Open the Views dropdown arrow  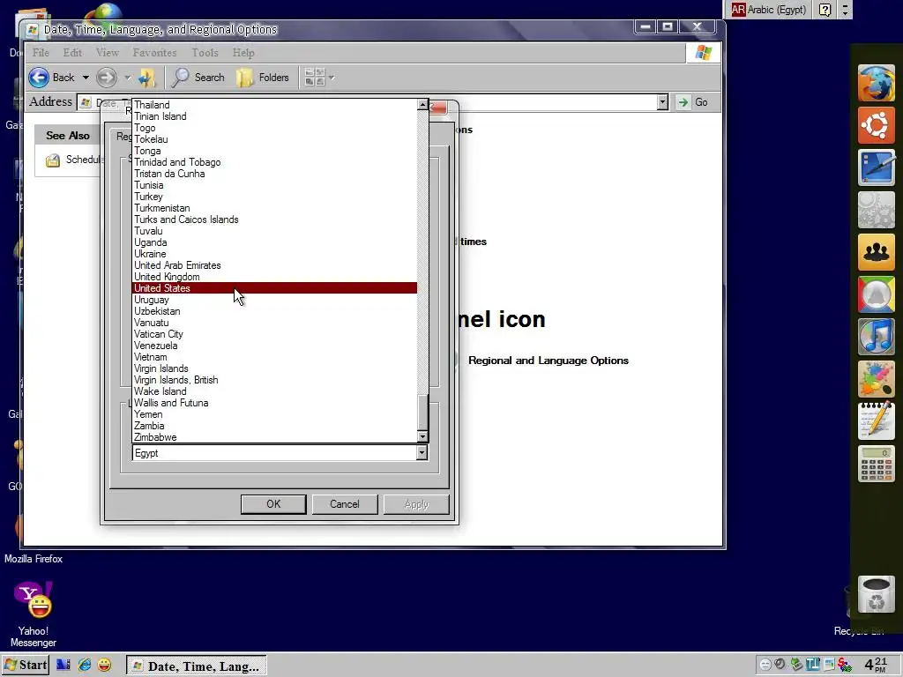332,78
